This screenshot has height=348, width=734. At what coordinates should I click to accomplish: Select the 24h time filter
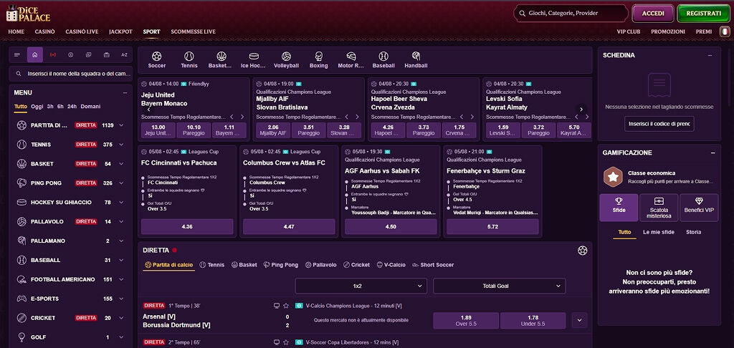(72, 106)
